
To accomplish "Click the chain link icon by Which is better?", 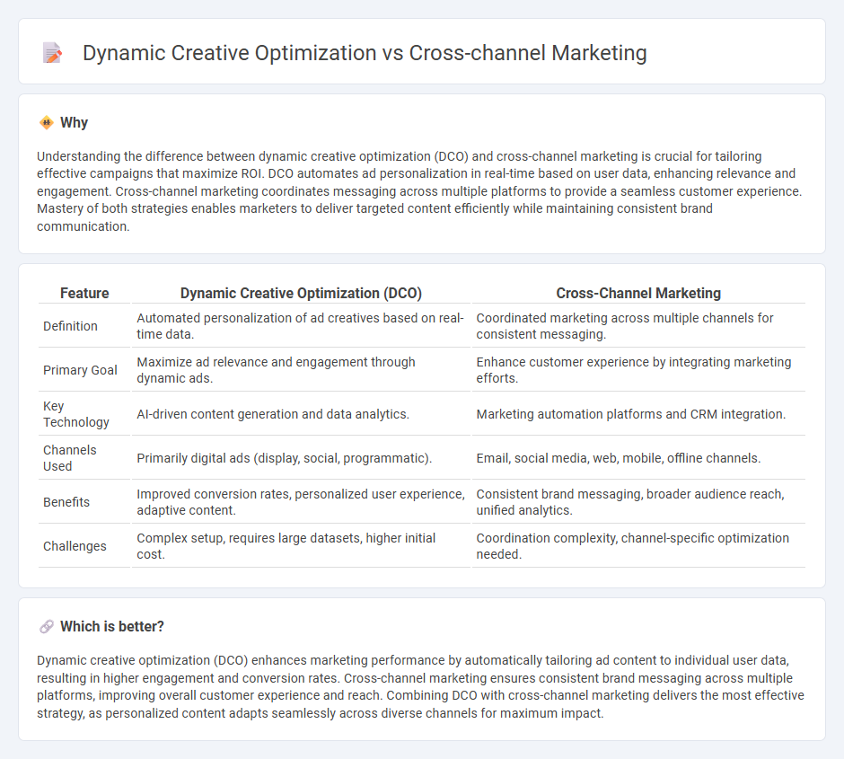I will 47,627.
